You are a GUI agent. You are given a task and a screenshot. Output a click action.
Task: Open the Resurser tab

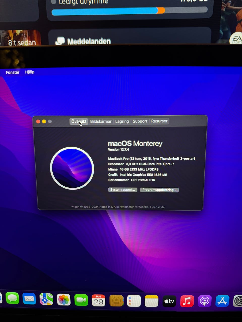(x=159, y=121)
